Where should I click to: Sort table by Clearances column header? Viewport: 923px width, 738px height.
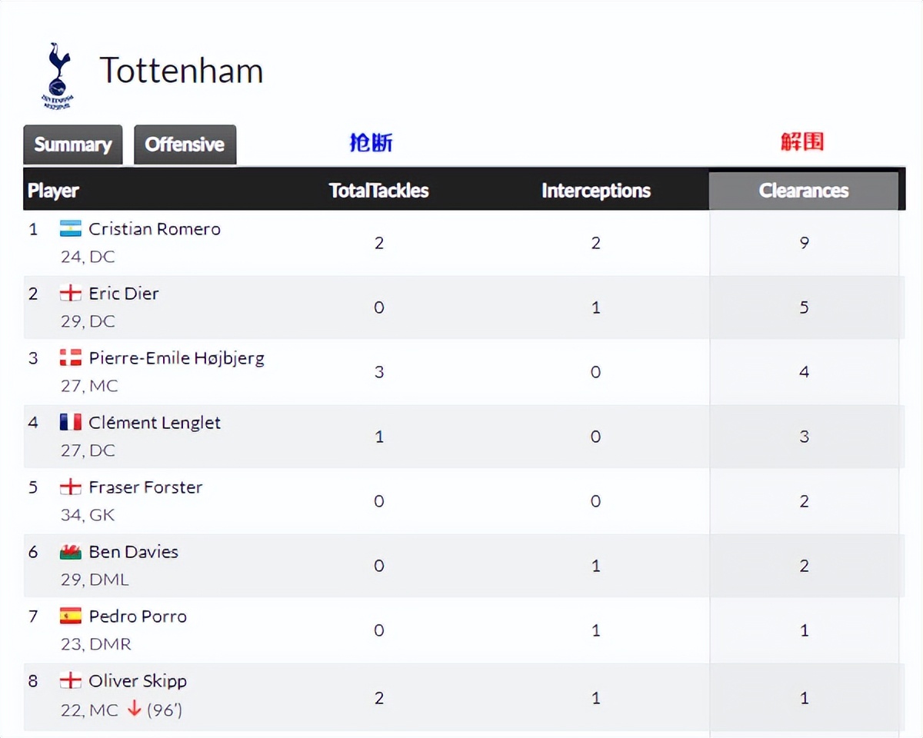(804, 191)
